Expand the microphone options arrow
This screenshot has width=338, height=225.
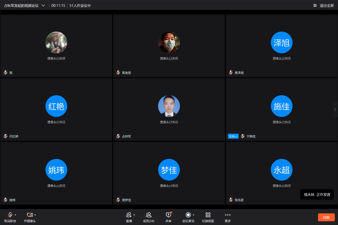click(x=15, y=215)
